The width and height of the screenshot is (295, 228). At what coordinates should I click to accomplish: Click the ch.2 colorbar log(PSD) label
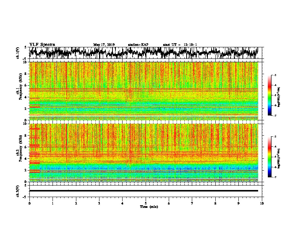click(279, 158)
